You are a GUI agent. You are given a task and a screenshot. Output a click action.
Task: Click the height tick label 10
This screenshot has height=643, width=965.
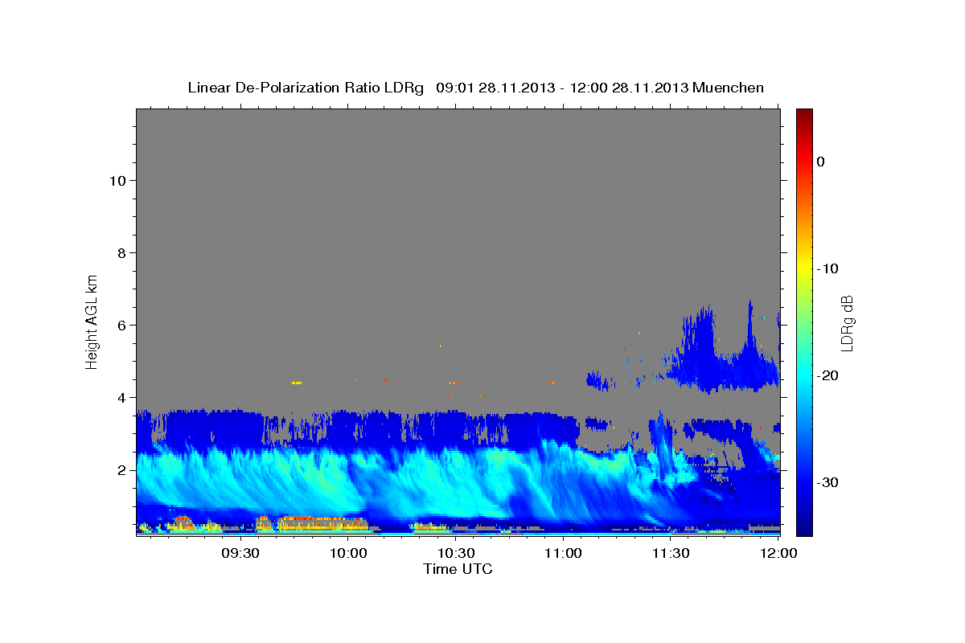click(x=118, y=180)
